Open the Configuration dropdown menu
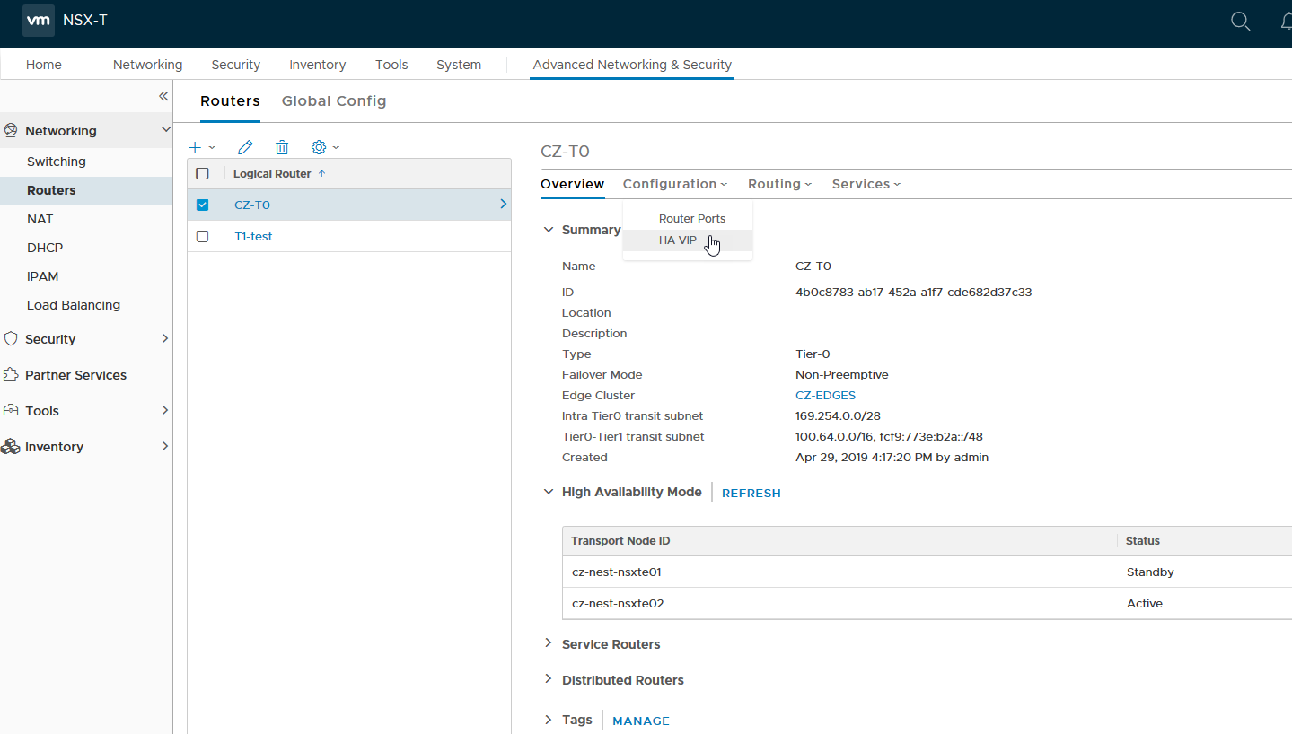The image size is (1292, 734). [675, 184]
